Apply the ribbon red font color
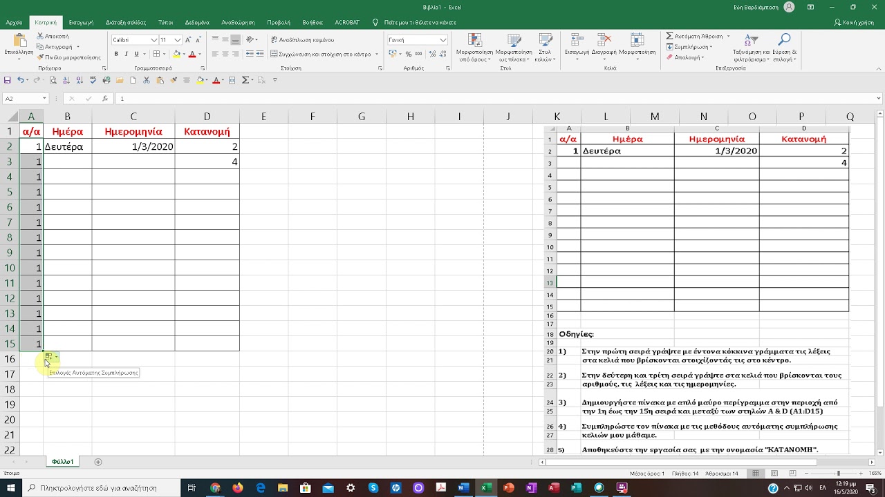This screenshot has width=885, height=497. coord(193,54)
